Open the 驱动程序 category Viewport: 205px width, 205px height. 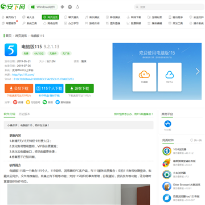pos(175,17)
